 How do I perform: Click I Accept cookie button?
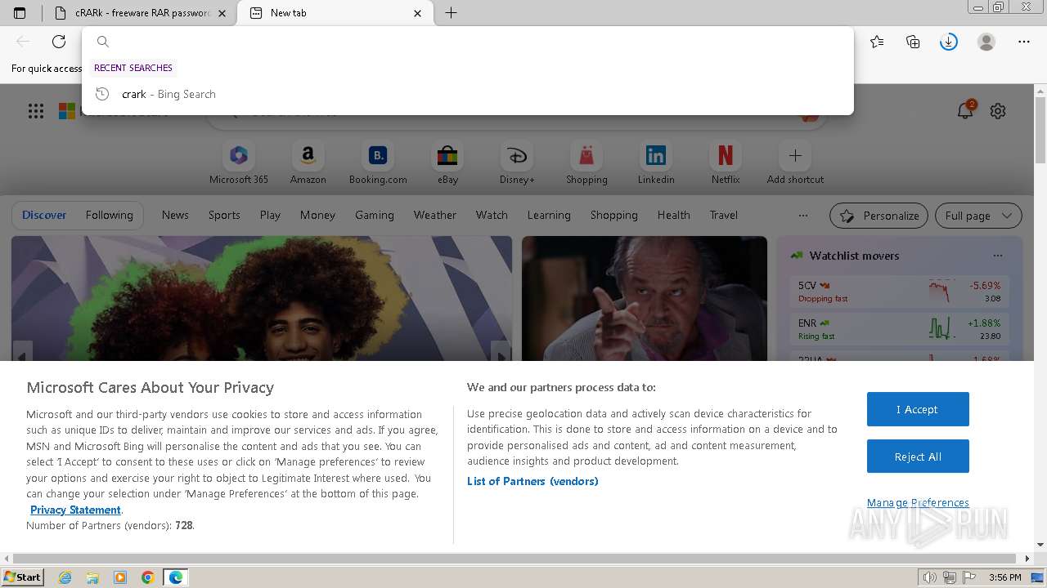(x=918, y=409)
